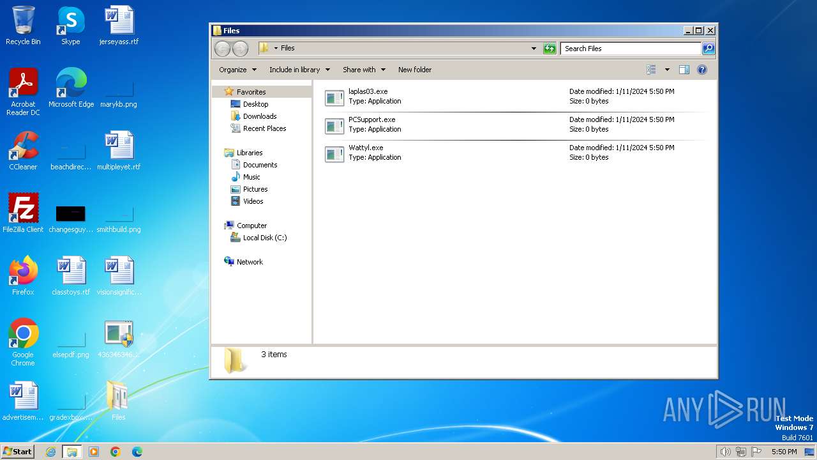Click the Files address bar path
This screenshot has height=460, width=817.
click(288, 48)
